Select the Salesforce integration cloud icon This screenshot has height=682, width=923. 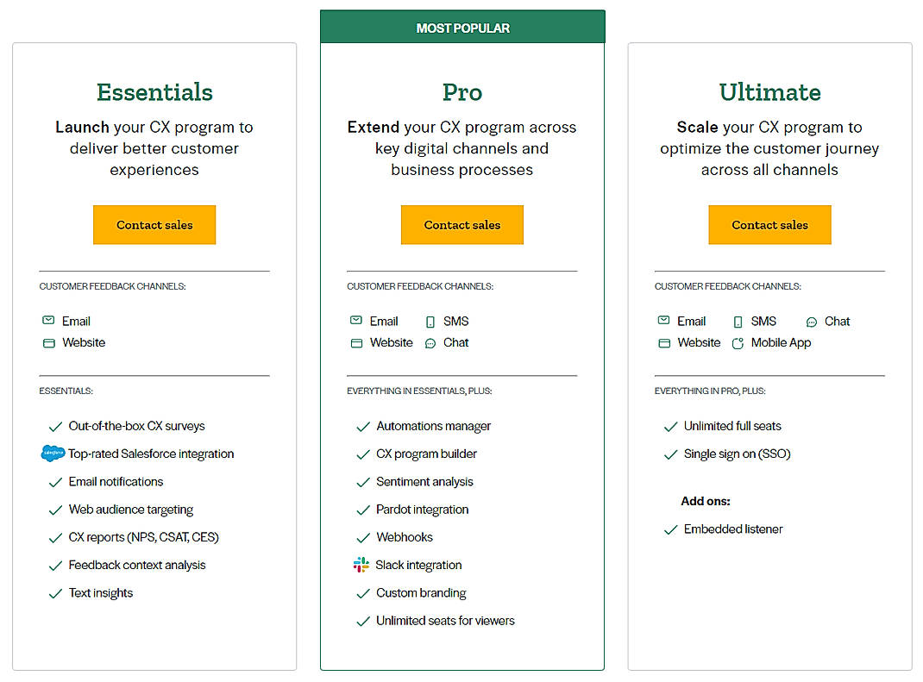52,454
